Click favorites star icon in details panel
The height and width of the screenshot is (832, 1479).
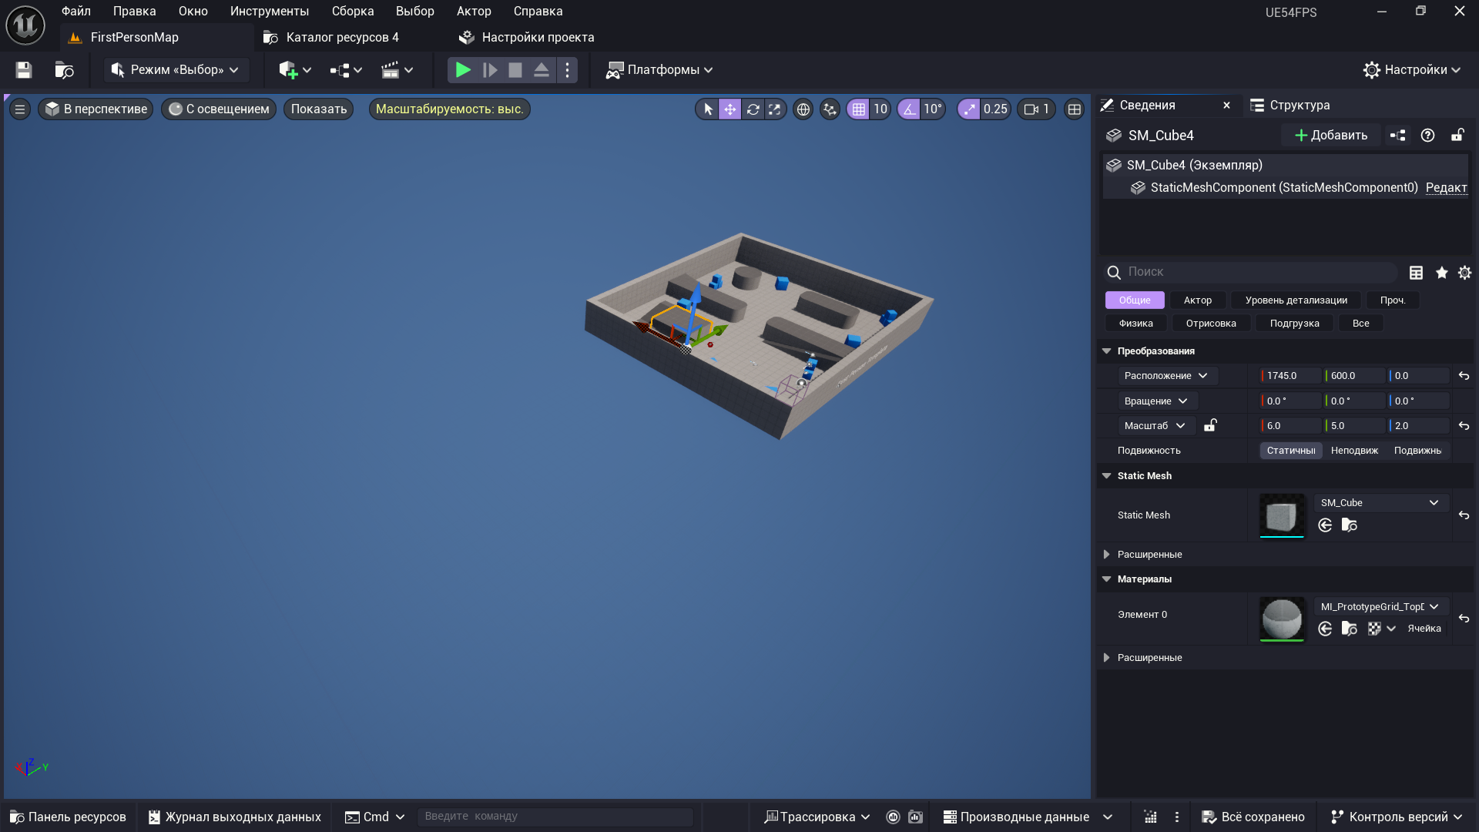point(1442,273)
